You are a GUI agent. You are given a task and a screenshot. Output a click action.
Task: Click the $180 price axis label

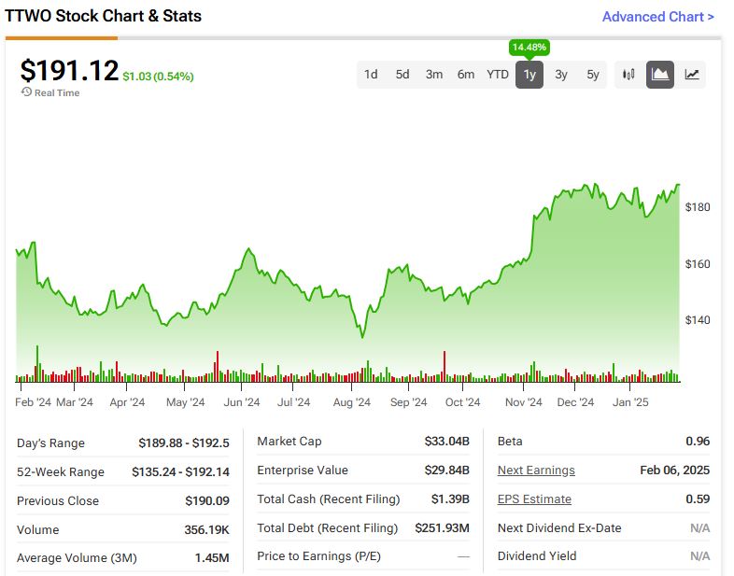pyautogui.click(x=698, y=207)
